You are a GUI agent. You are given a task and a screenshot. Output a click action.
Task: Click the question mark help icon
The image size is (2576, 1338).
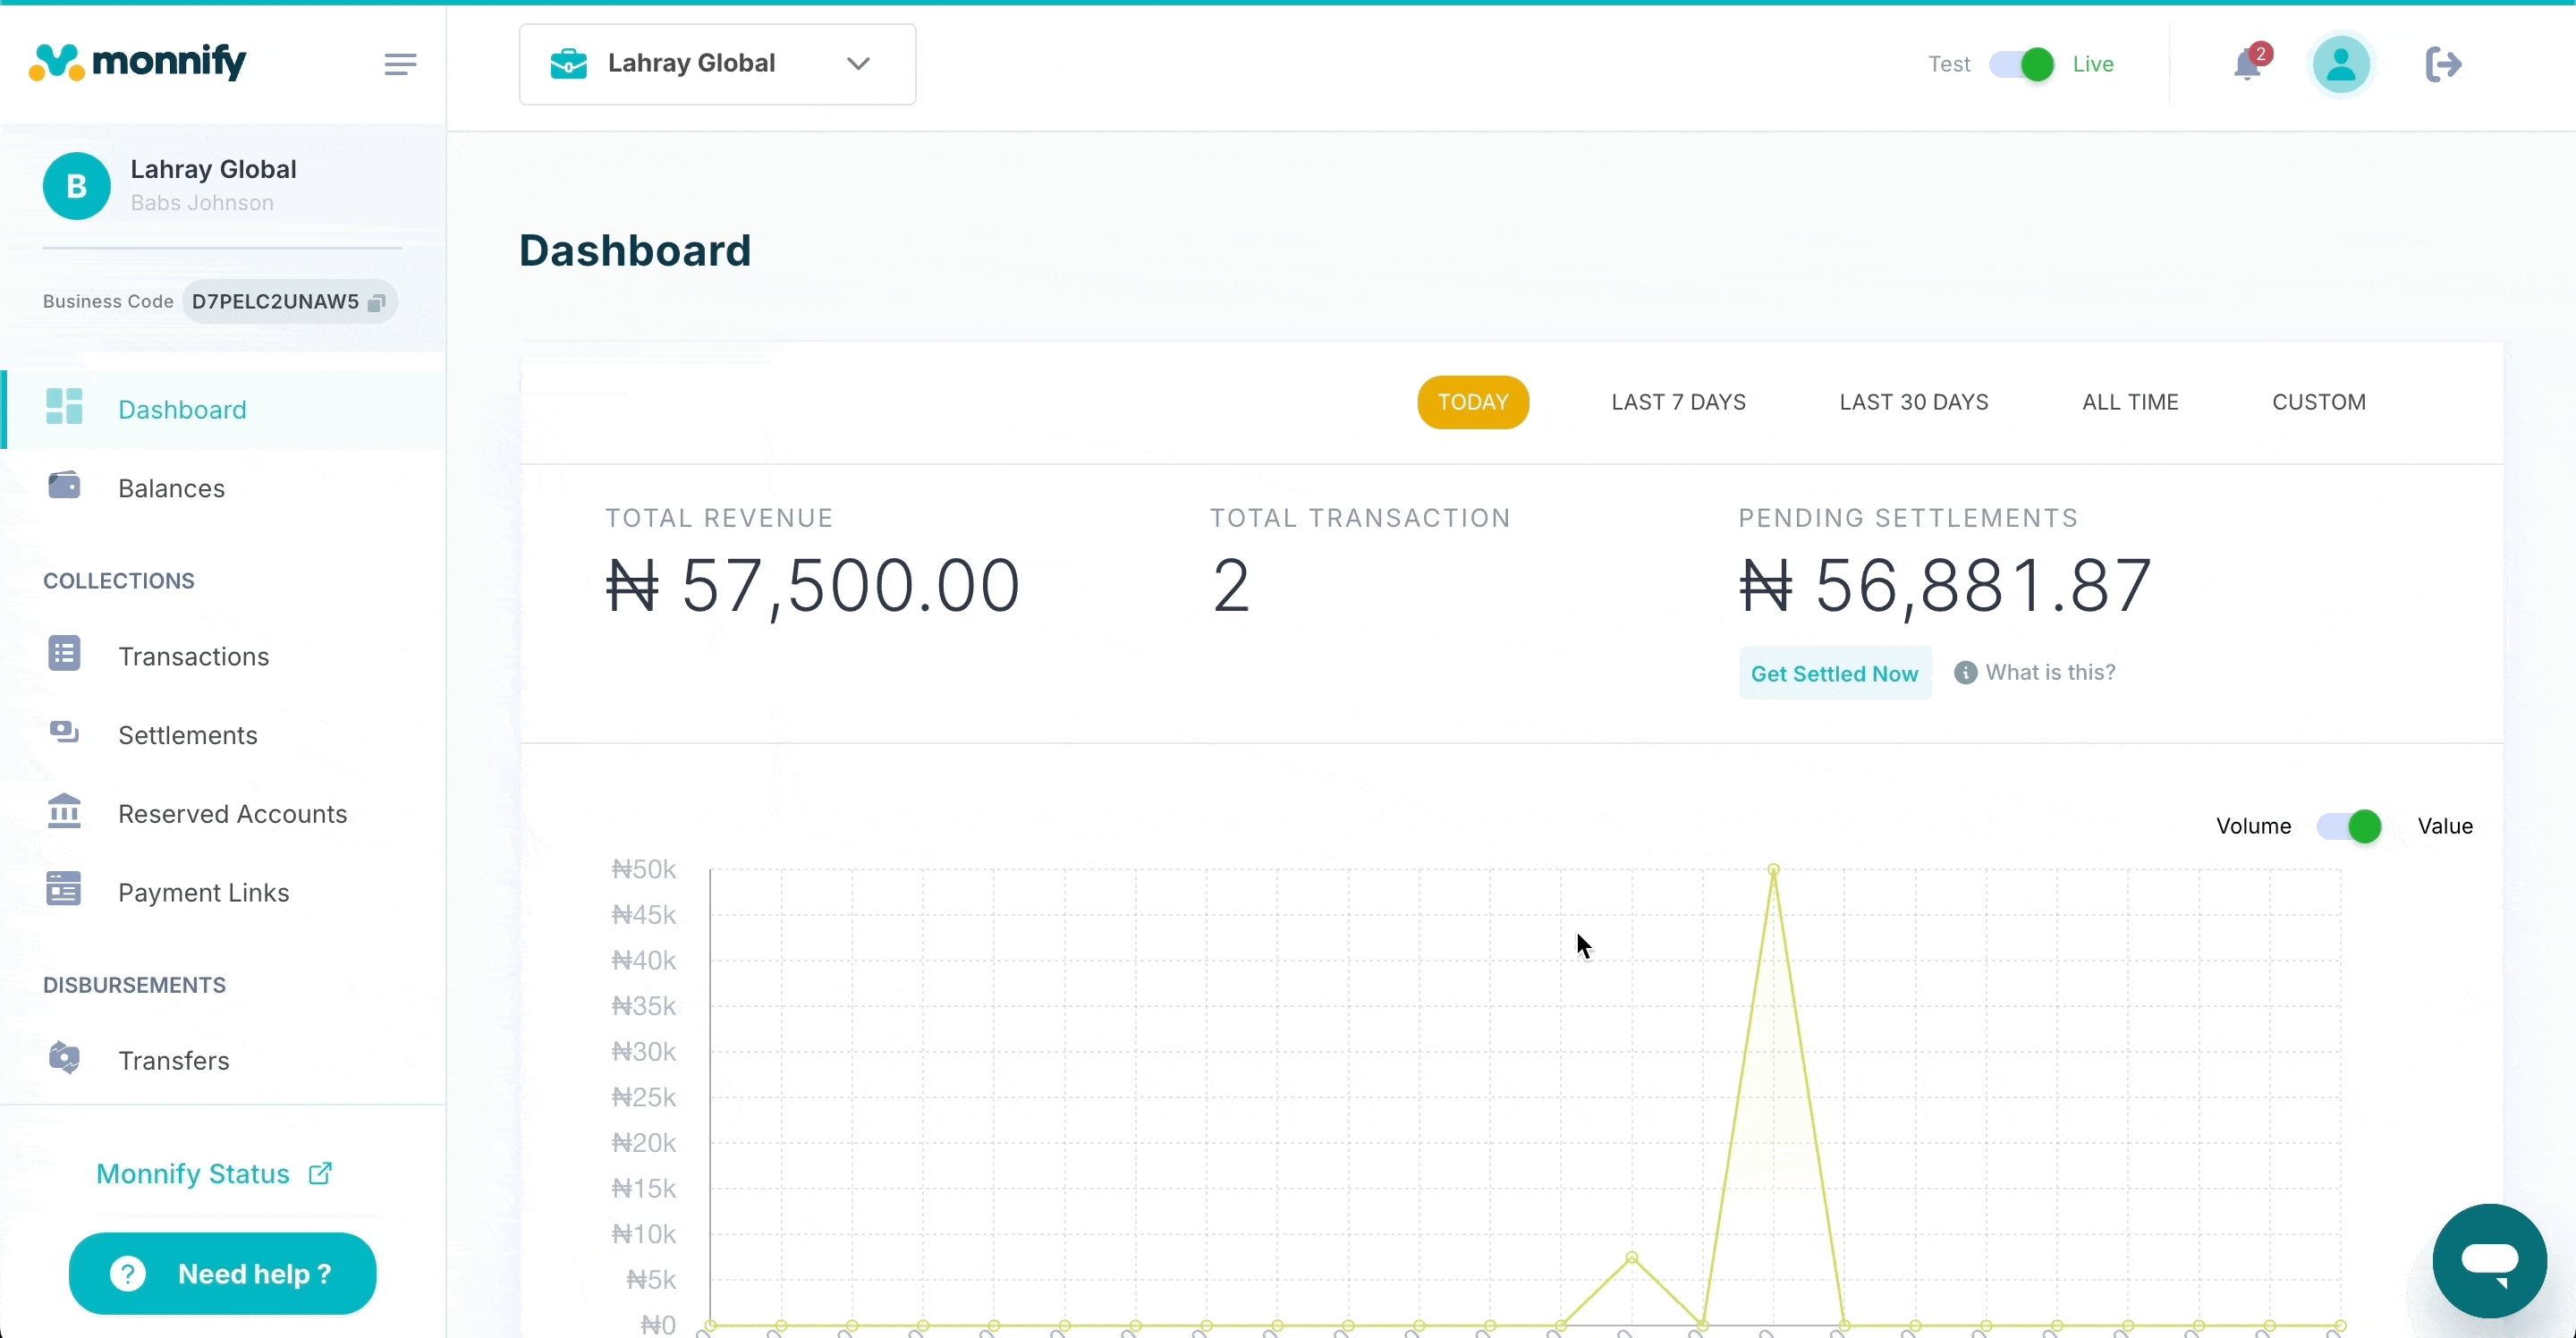[x=128, y=1274]
